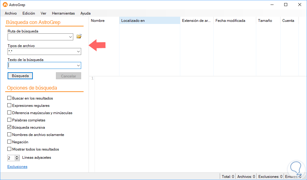Enable the Negación checkbox
The width and height of the screenshot is (307, 180).
click(9, 142)
